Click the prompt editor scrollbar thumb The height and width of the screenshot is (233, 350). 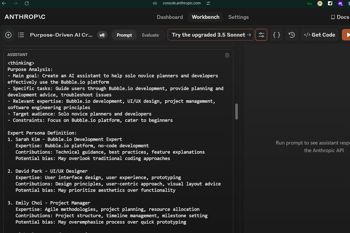[237, 111]
